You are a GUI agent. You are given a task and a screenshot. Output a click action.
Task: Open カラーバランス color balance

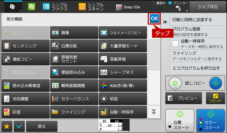coord(74,99)
